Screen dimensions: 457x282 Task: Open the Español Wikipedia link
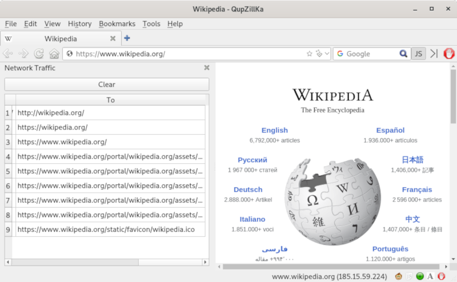pos(390,130)
